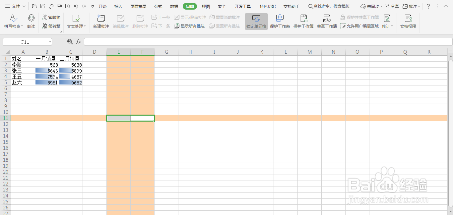
Task: Click the 分享 share icon
Action: click(x=392, y=6)
